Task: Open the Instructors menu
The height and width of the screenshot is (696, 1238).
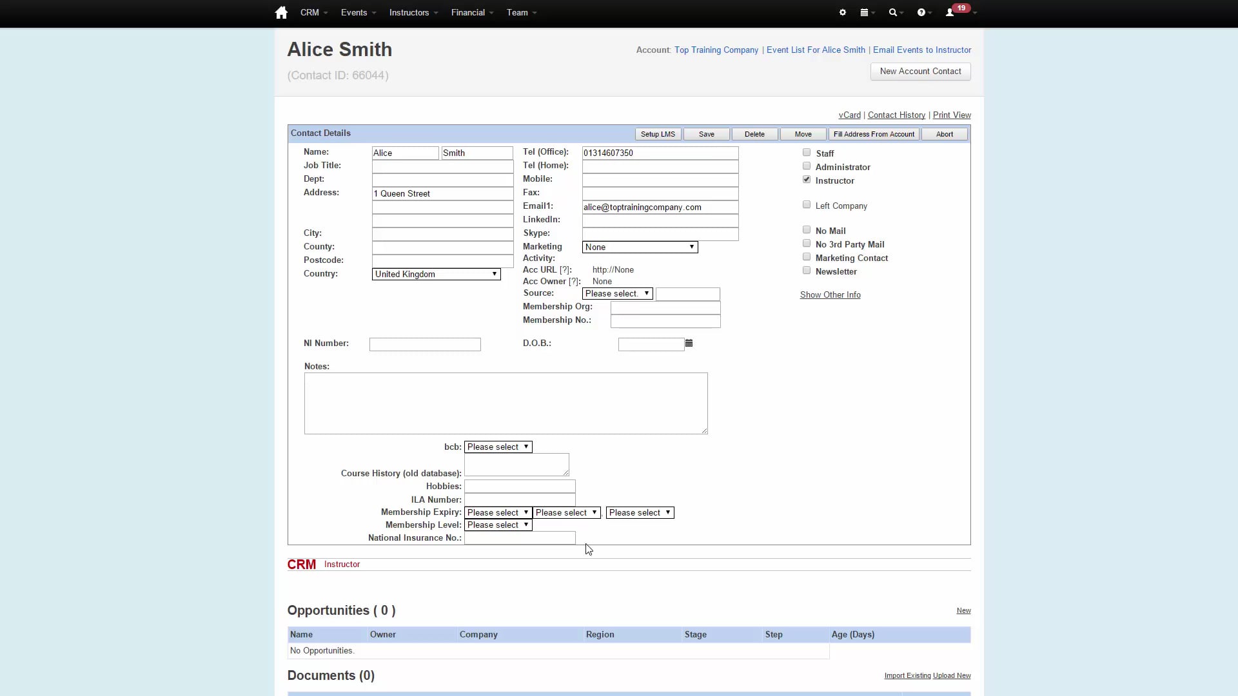Action: pyautogui.click(x=413, y=13)
